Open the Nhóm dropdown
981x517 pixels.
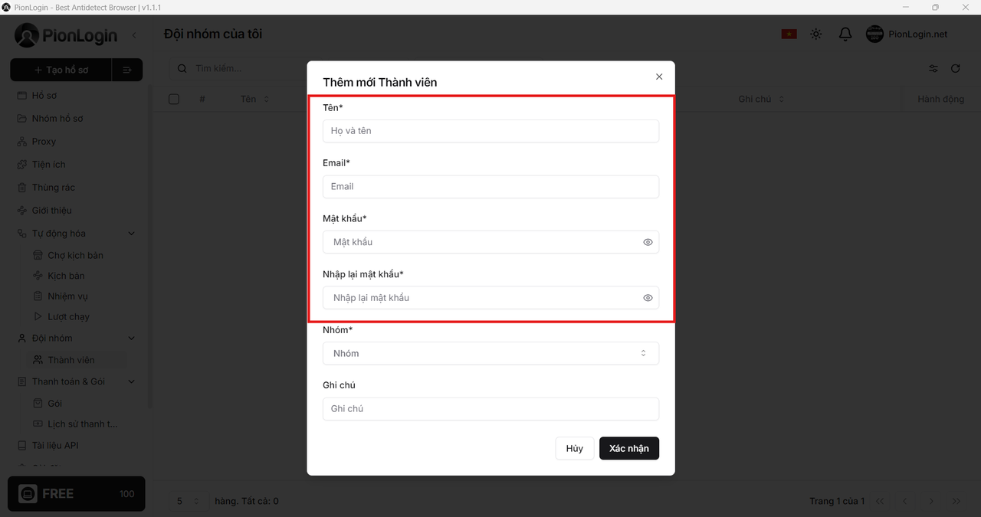pyautogui.click(x=490, y=353)
